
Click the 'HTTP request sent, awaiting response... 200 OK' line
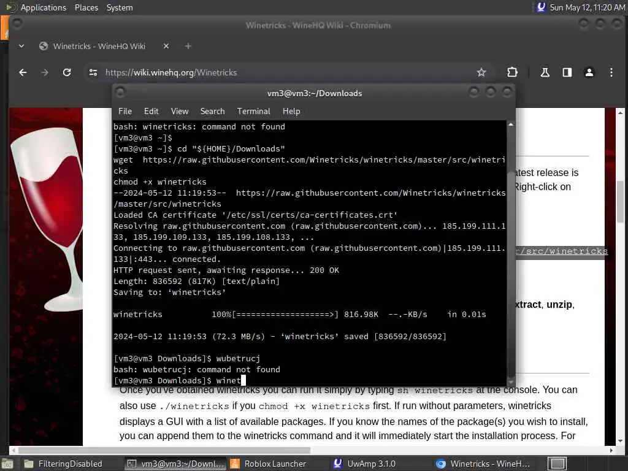226,270
